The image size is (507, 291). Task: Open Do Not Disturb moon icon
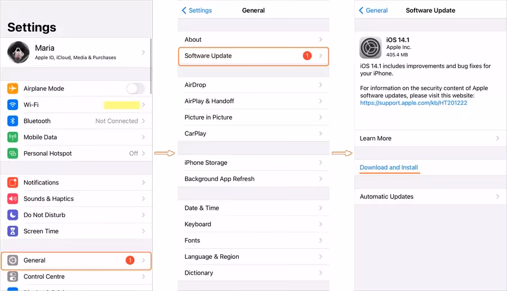[x=12, y=215]
